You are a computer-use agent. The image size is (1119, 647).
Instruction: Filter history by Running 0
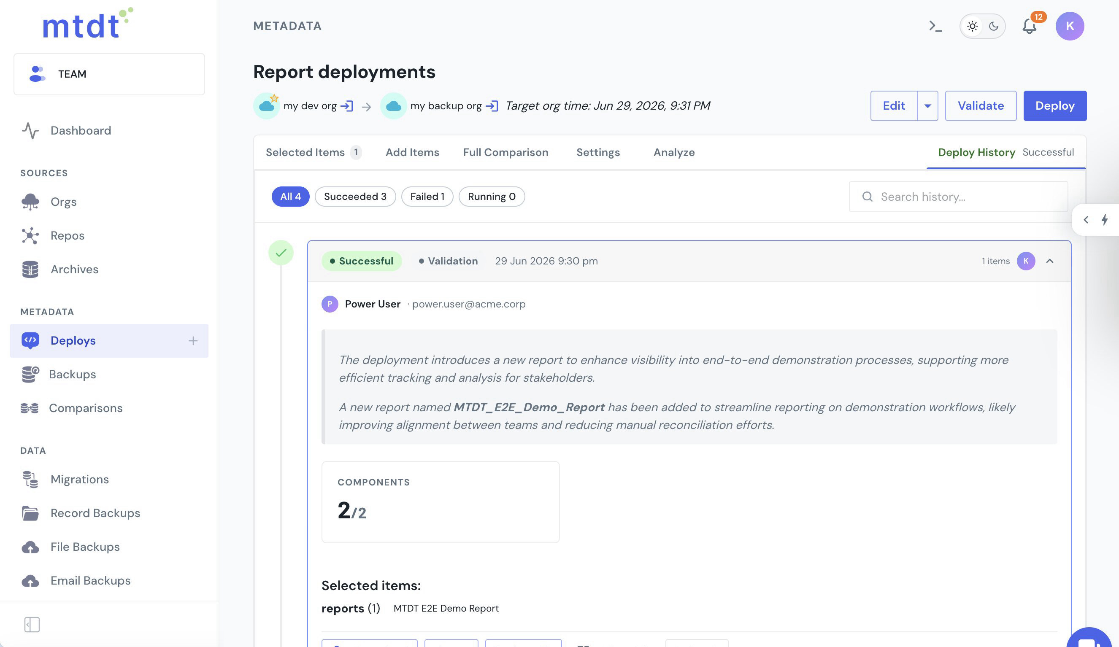coord(492,197)
